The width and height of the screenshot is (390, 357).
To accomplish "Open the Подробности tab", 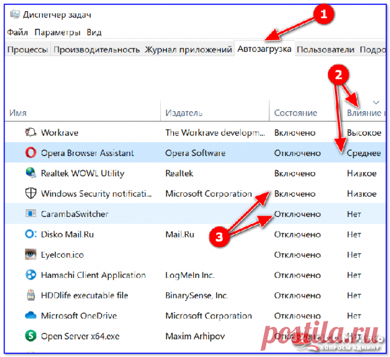I will (372, 50).
